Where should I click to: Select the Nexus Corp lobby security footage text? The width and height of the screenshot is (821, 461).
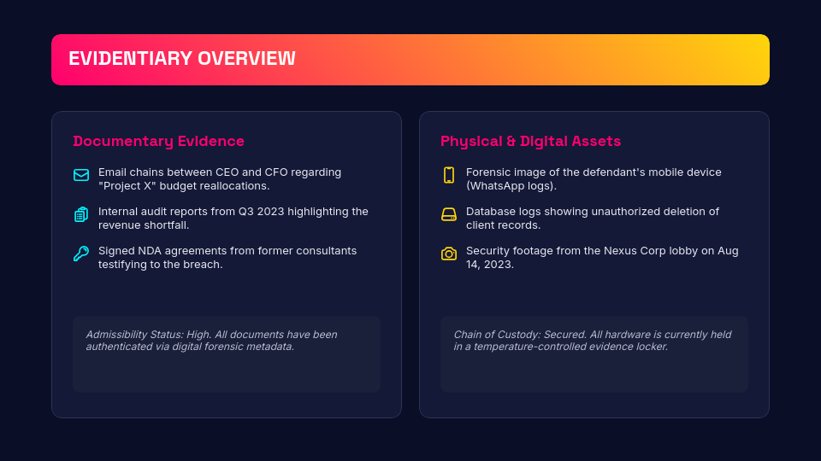point(601,257)
